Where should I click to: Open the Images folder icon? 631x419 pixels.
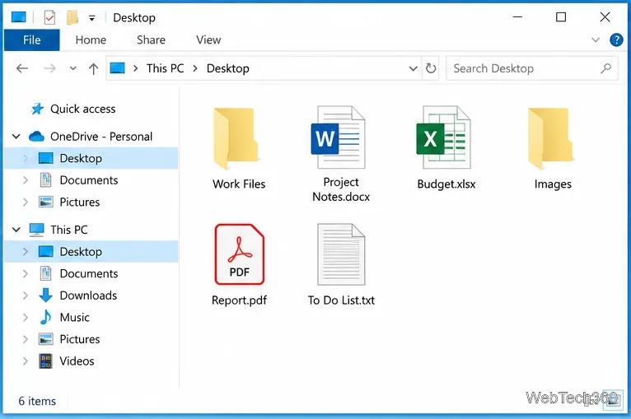point(550,138)
